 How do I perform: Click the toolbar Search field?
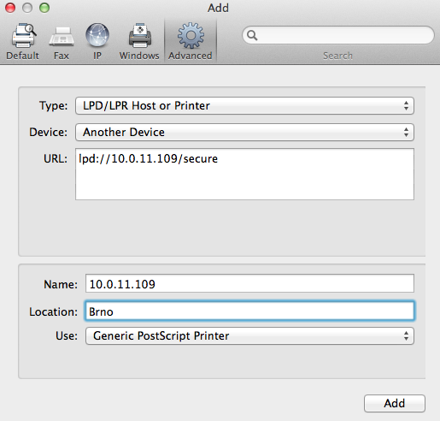click(x=338, y=35)
